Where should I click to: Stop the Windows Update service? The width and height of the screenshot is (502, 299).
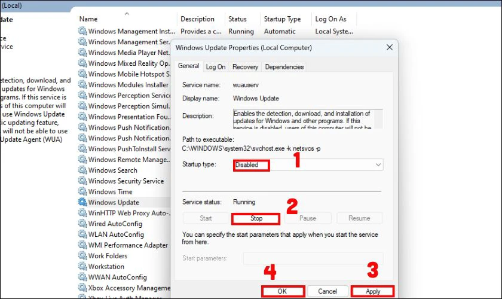click(256, 218)
